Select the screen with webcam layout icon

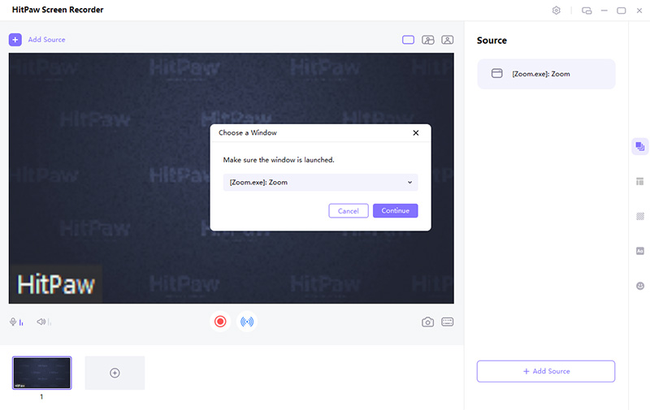(x=428, y=40)
